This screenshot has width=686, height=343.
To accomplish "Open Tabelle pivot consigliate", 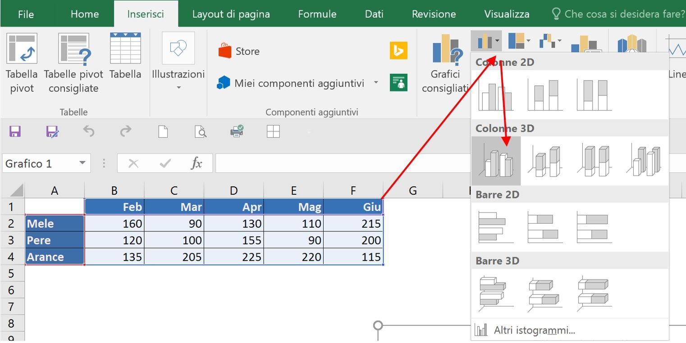I will pyautogui.click(x=73, y=63).
